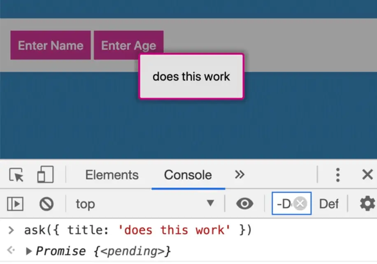The height and width of the screenshot is (264, 377).
Task: Open the Default log levels dropdown
Action: pos(329,204)
